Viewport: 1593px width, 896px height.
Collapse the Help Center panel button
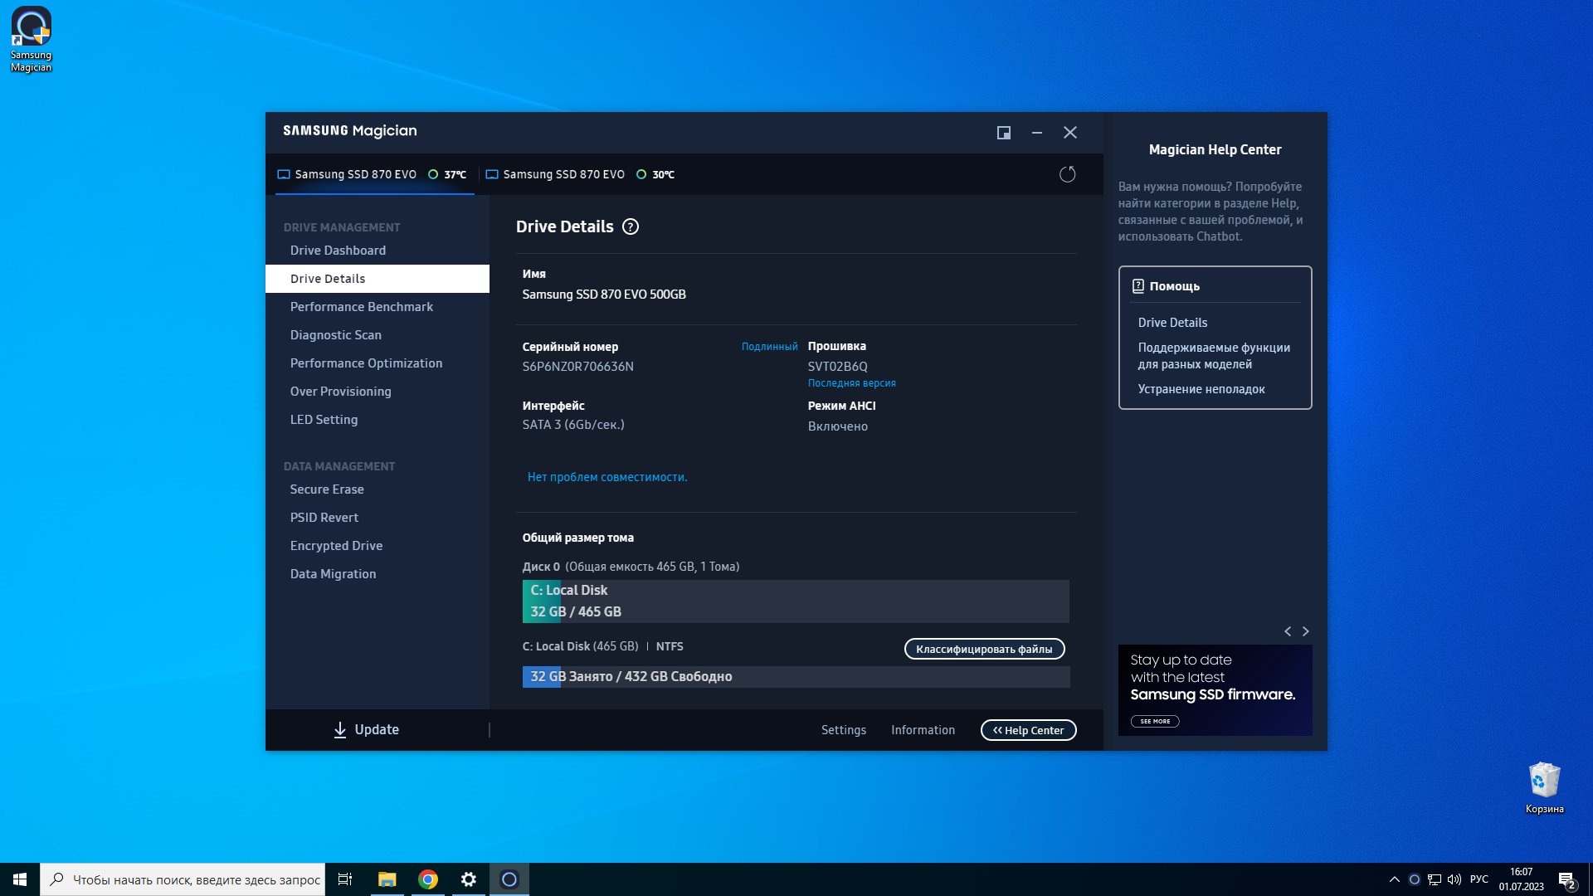pos(1028,730)
